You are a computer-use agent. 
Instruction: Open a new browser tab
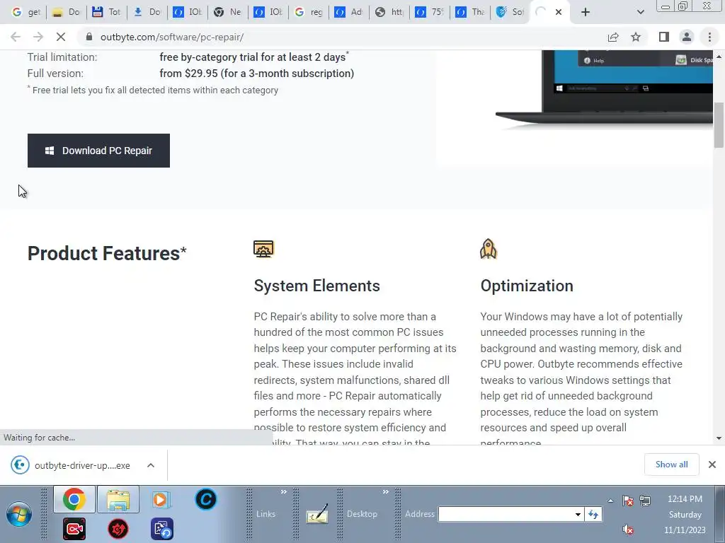point(586,13)
